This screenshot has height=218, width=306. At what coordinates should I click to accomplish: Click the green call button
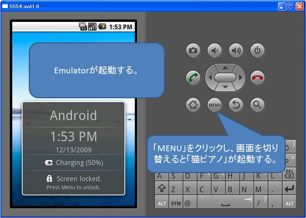(193, 78)
